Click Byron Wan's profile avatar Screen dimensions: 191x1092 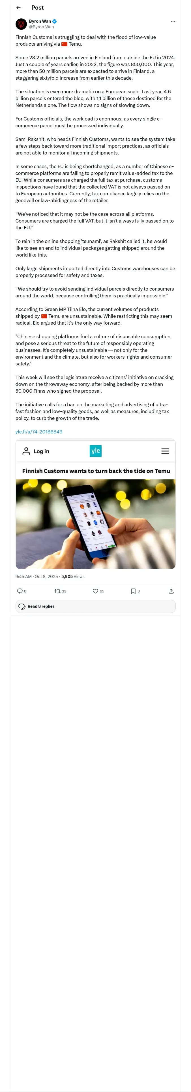[21, 24]
